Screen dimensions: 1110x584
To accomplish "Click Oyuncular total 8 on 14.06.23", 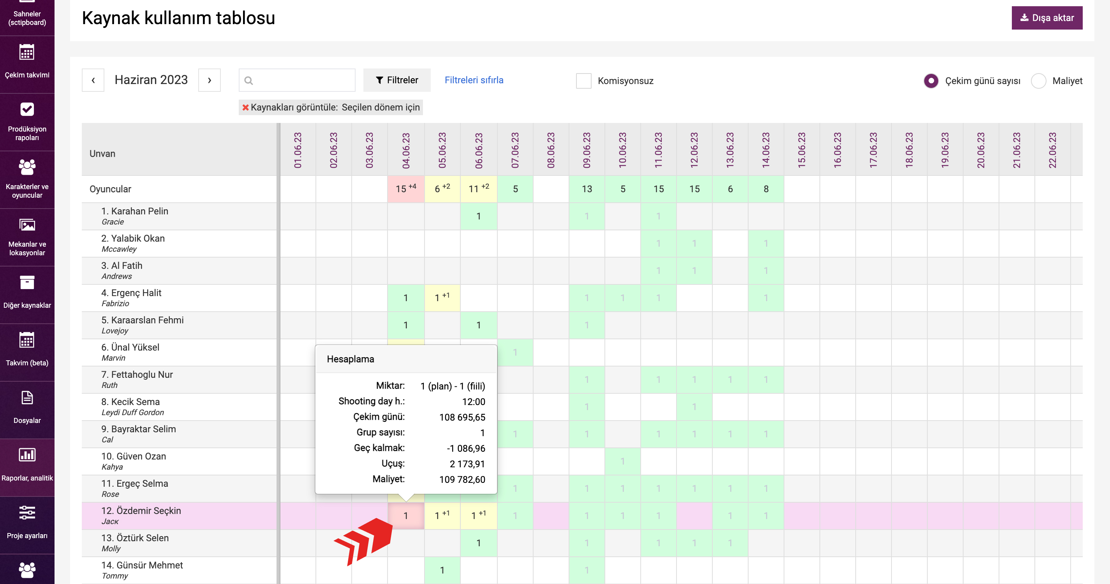I will point(766,189).
